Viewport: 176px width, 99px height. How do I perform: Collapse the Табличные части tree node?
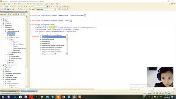5,38
